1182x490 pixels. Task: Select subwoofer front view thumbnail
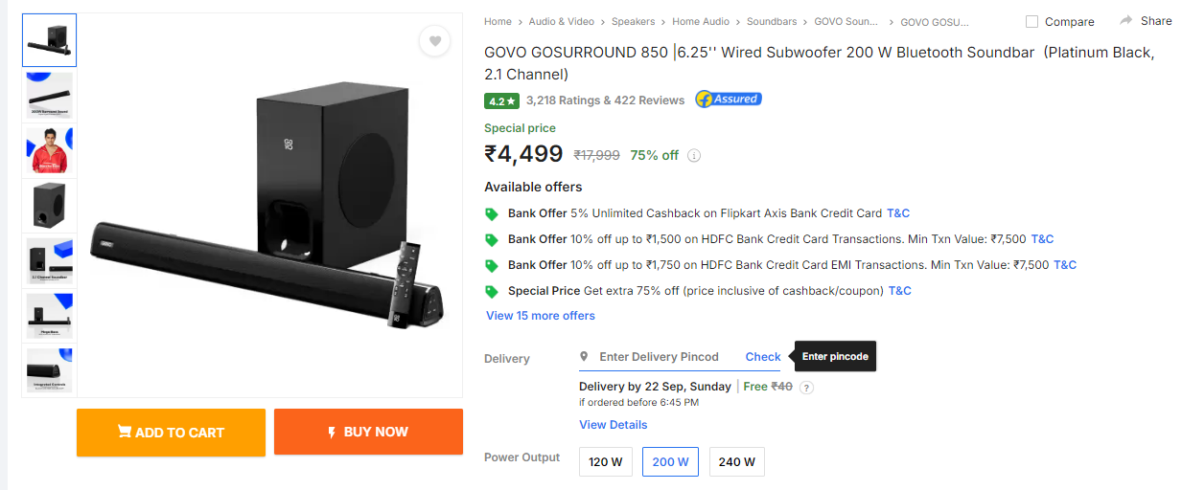coord(49,204)
